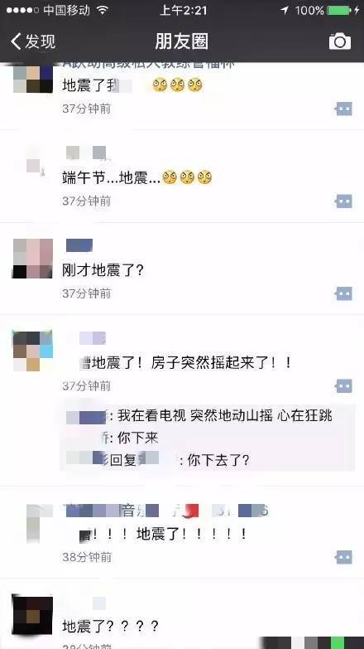The height and width of the screenshot is (649, 364).
Task: Open comment button on the 端午节...地震 post
Action: [343, 201]
